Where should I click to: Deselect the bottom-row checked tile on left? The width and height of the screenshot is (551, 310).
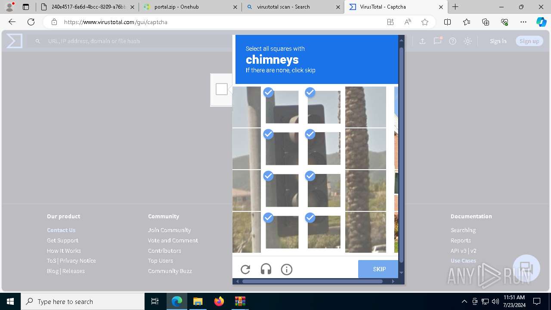pyautogui.click(x=282, y=232)
